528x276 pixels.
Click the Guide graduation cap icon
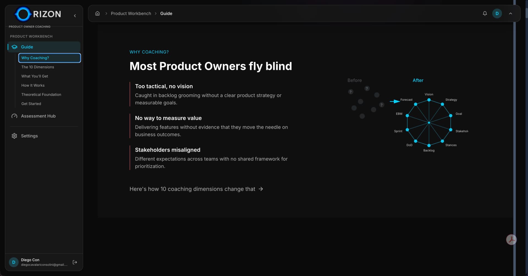pyautogui.click(x=14, y=47)
